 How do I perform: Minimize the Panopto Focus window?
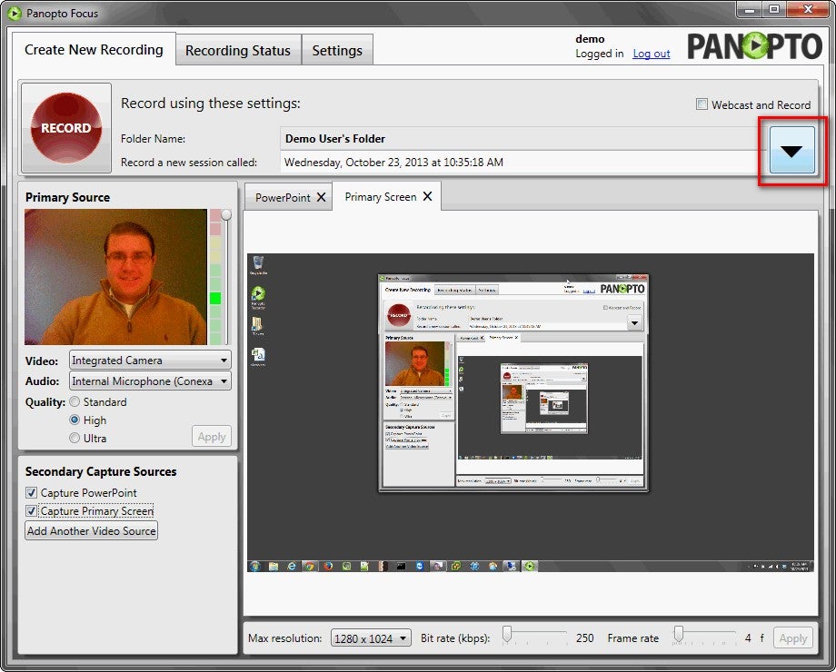(x=751, y=10)
